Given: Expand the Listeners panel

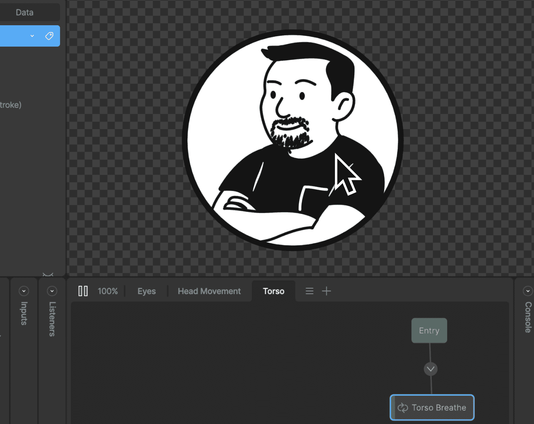Looking at the screenshot, I should tap(52, 291).
